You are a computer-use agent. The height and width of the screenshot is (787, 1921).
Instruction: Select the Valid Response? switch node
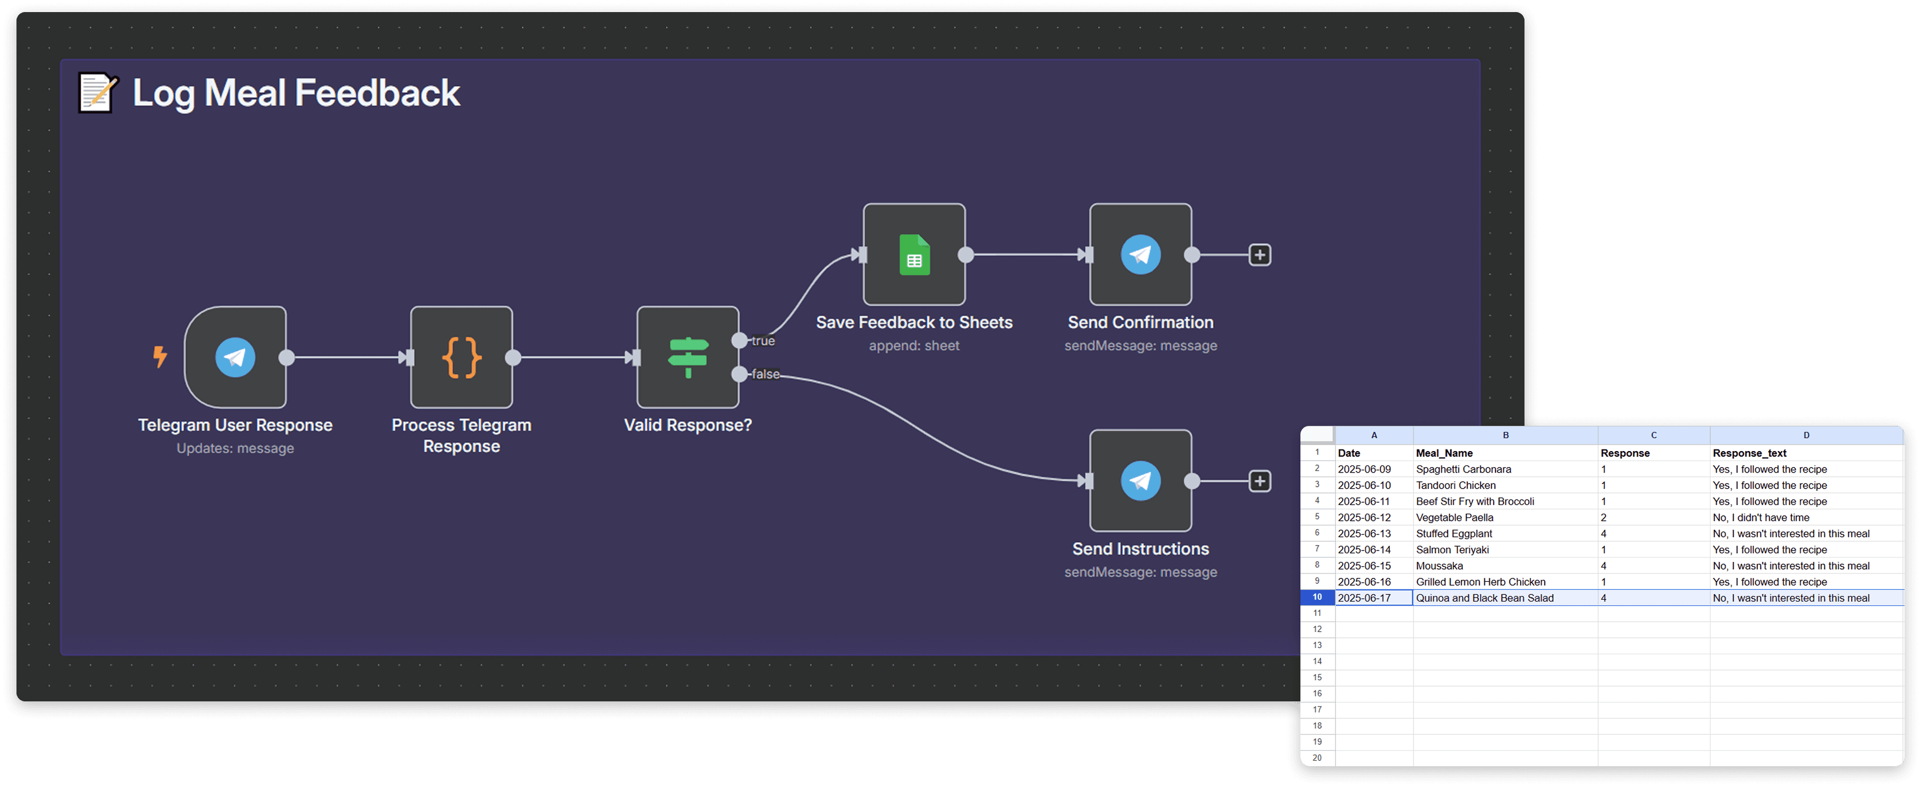(688, 357)
